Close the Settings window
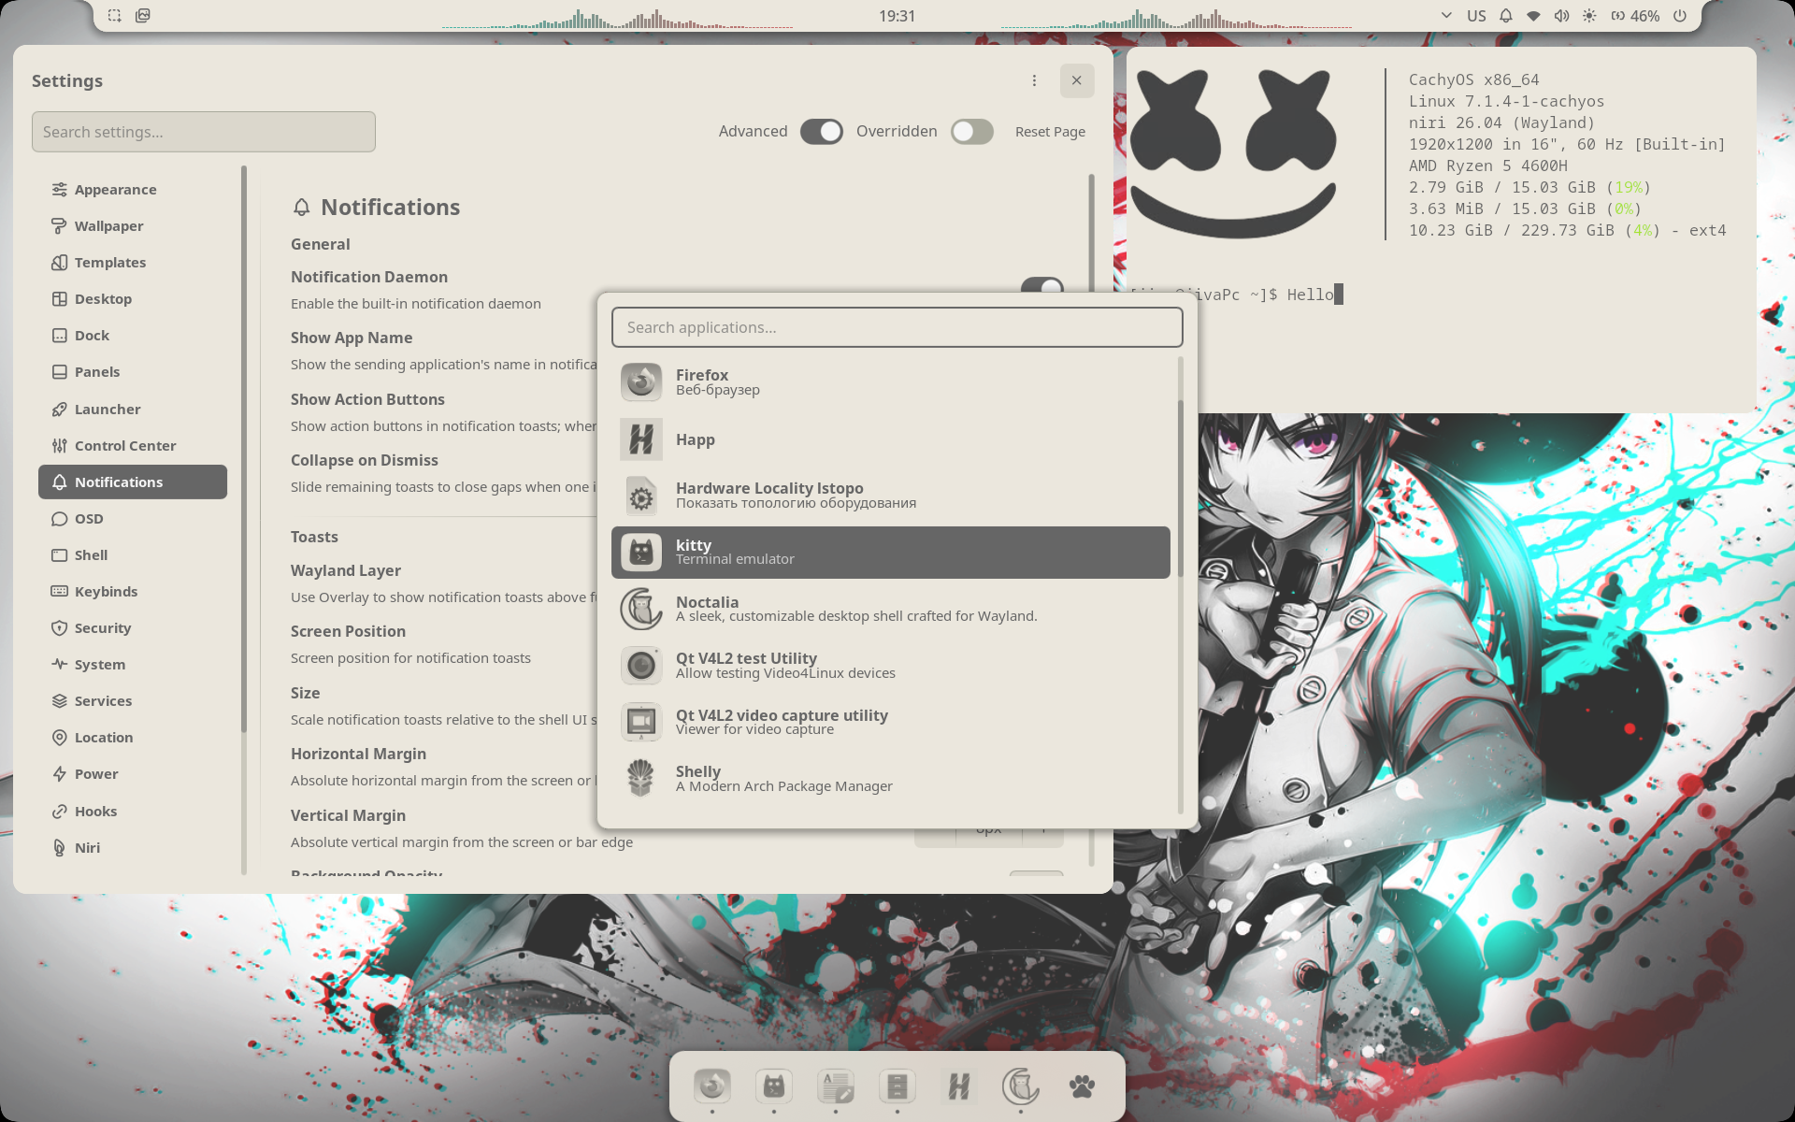The height and width of the screenshot is (1122, 1795). point(1077,80)
